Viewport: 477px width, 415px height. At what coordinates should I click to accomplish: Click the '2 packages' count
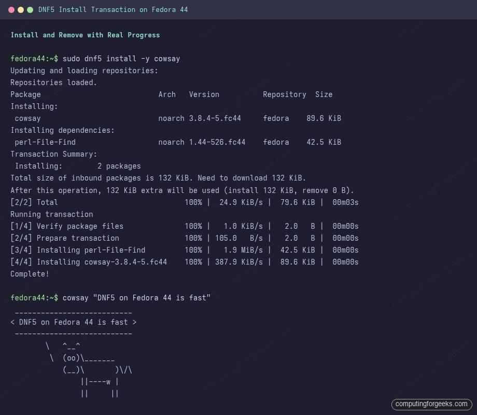[119, 166]
